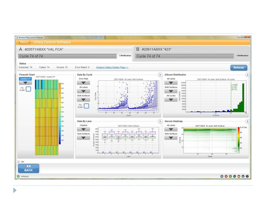Click the blue ring status icon in bottom bar

point(222,176)
